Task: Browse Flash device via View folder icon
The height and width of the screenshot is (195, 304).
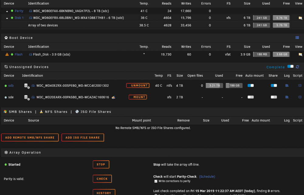Action: pyautogui.click(x=300, y=54)
